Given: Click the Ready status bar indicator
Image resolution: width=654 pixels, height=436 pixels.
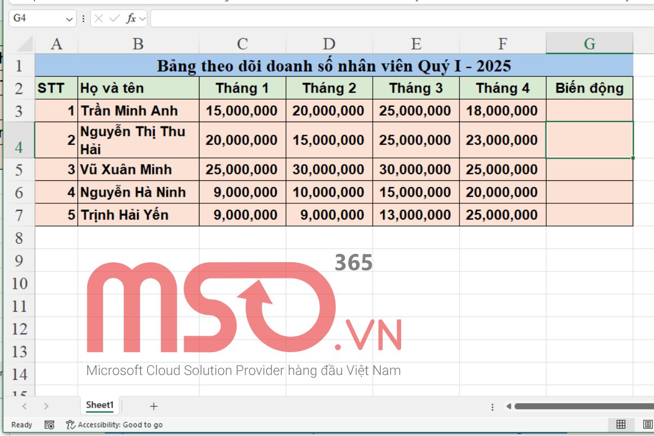Looking at the screenshot, I should [22, 425].
